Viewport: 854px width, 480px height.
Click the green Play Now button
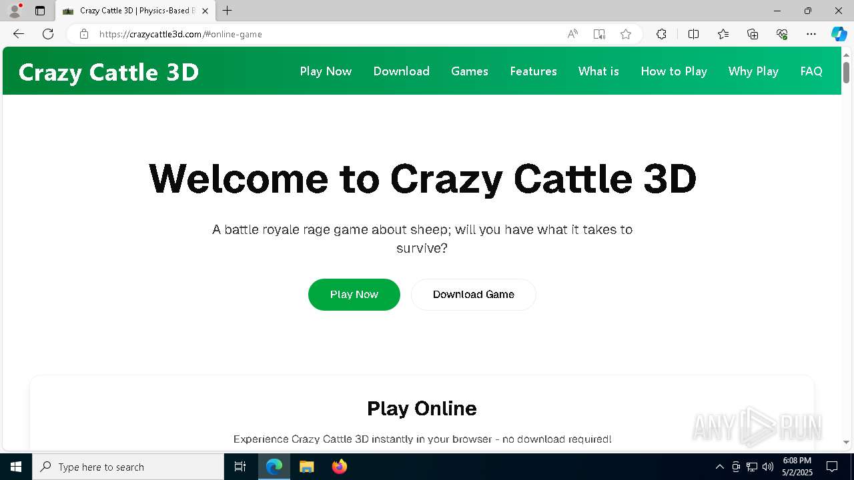tap(354, 295)
